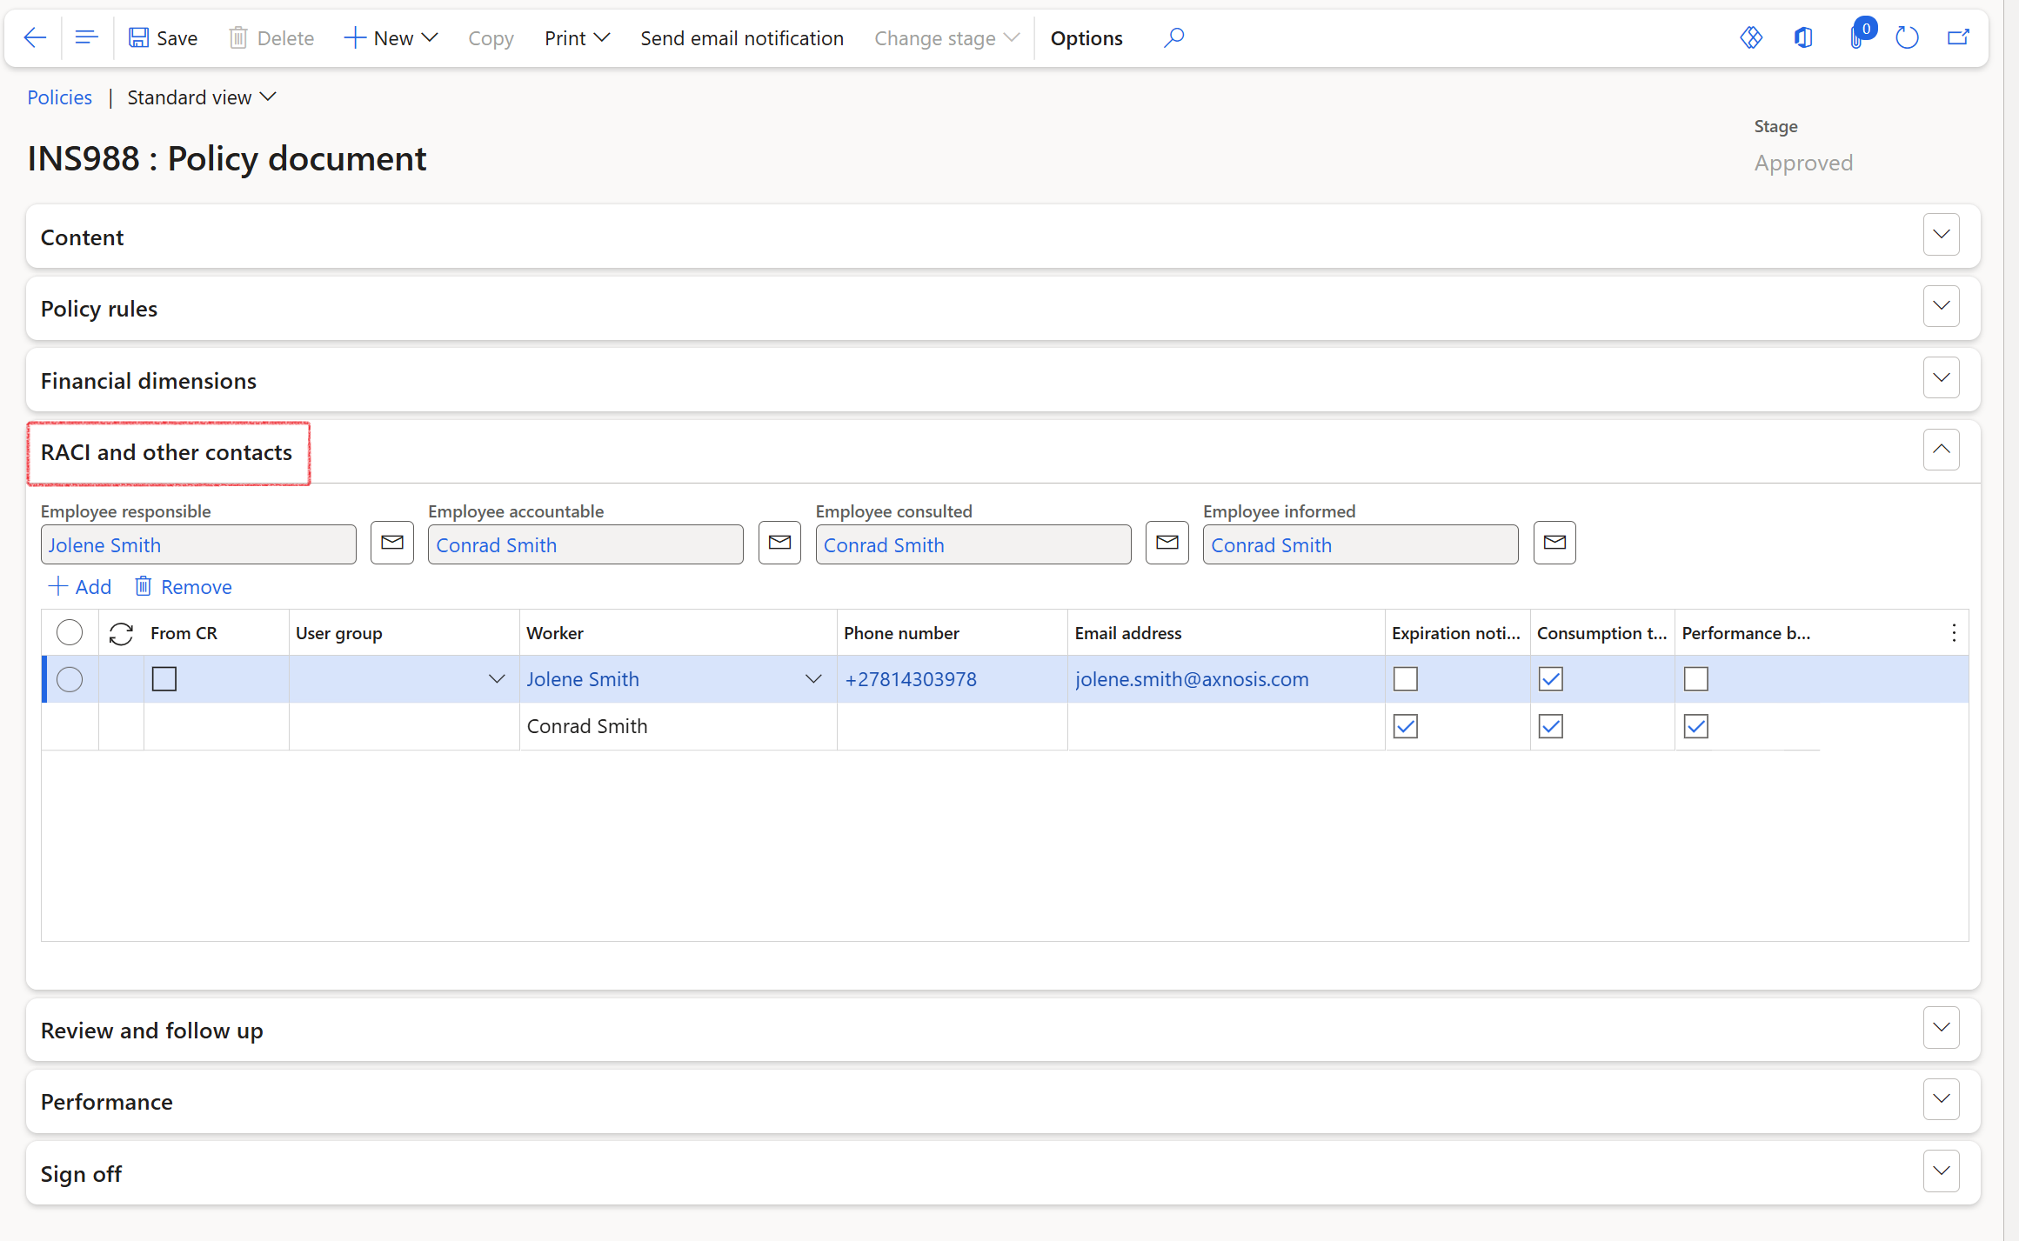Open the Options tab
2019x1241 pixels.
[1086, 37]
